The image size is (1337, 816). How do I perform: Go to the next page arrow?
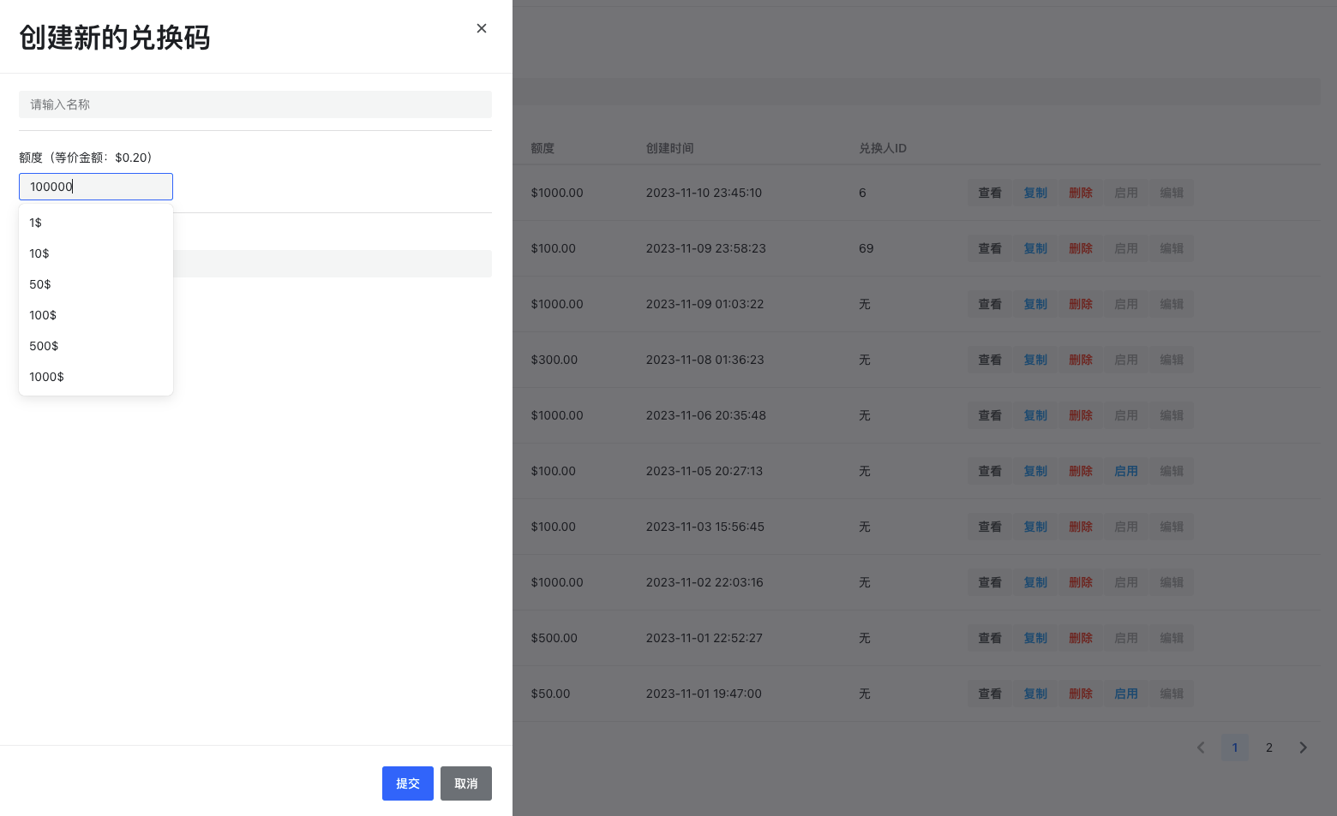point(1303,748)
